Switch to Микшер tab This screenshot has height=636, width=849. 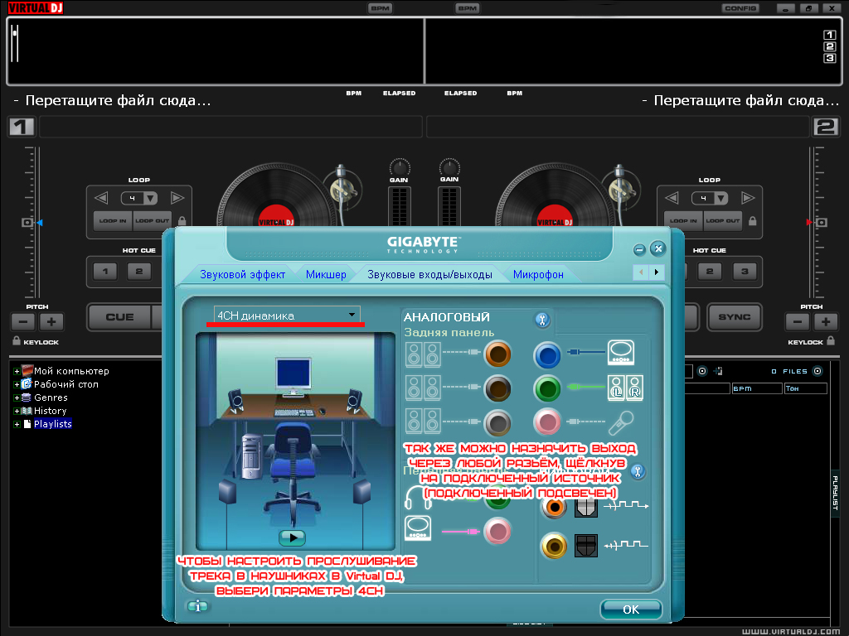[325, 274]
